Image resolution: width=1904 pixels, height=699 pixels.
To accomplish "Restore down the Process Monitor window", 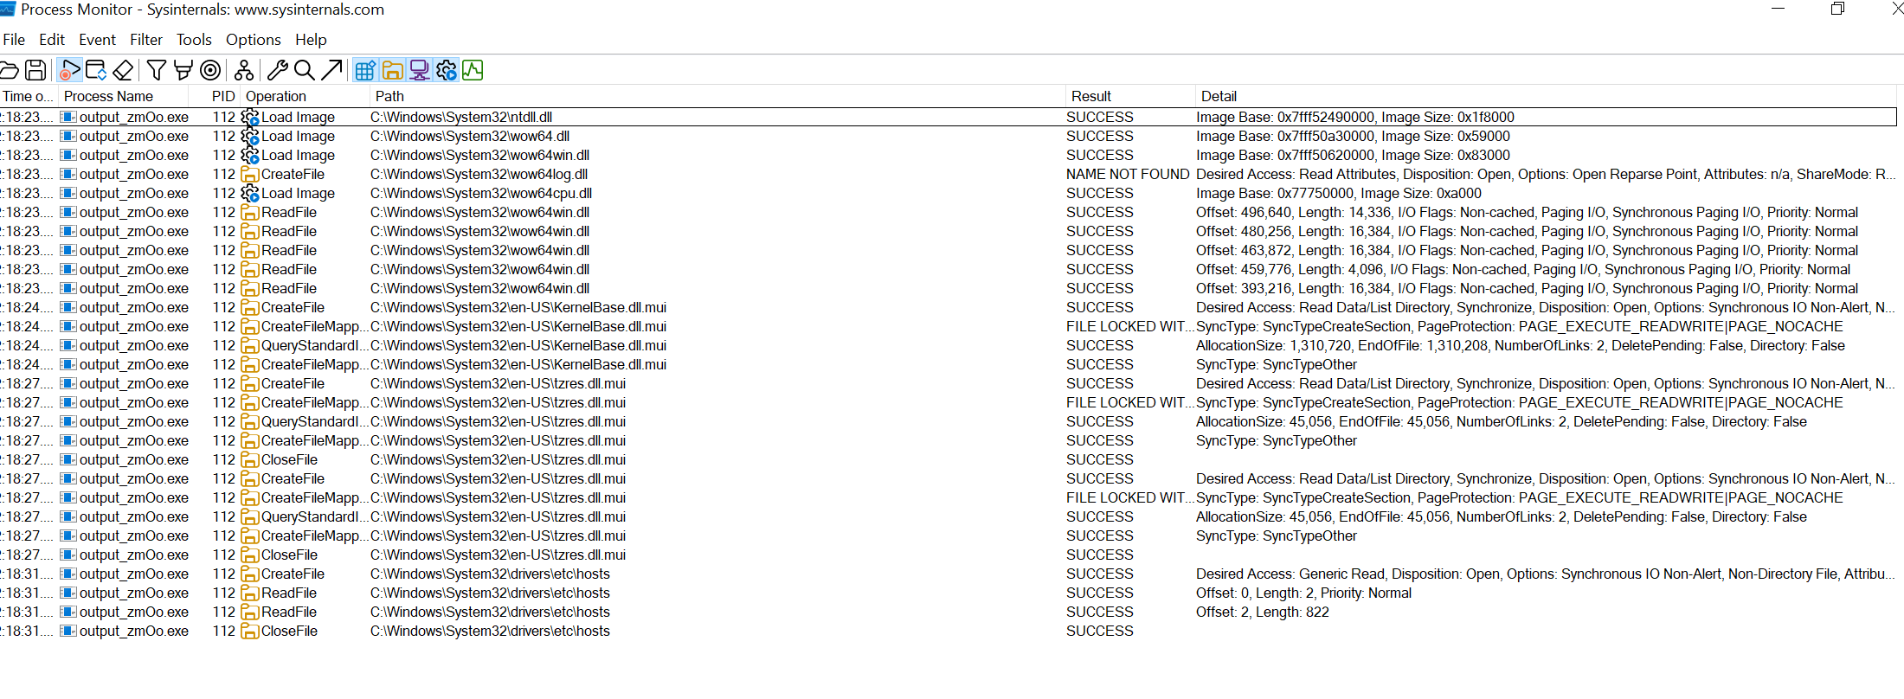I will [1837, 9].
